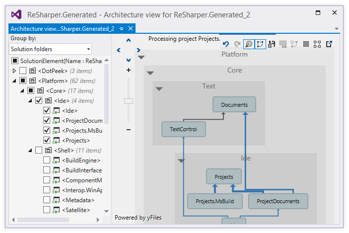349x233 pixels.
Task: Click the Projects.MsBuild diagram node
Action: tap(214, 201)
